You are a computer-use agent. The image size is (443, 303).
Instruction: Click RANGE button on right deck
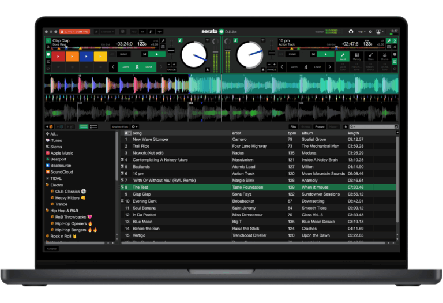[272, 69]
